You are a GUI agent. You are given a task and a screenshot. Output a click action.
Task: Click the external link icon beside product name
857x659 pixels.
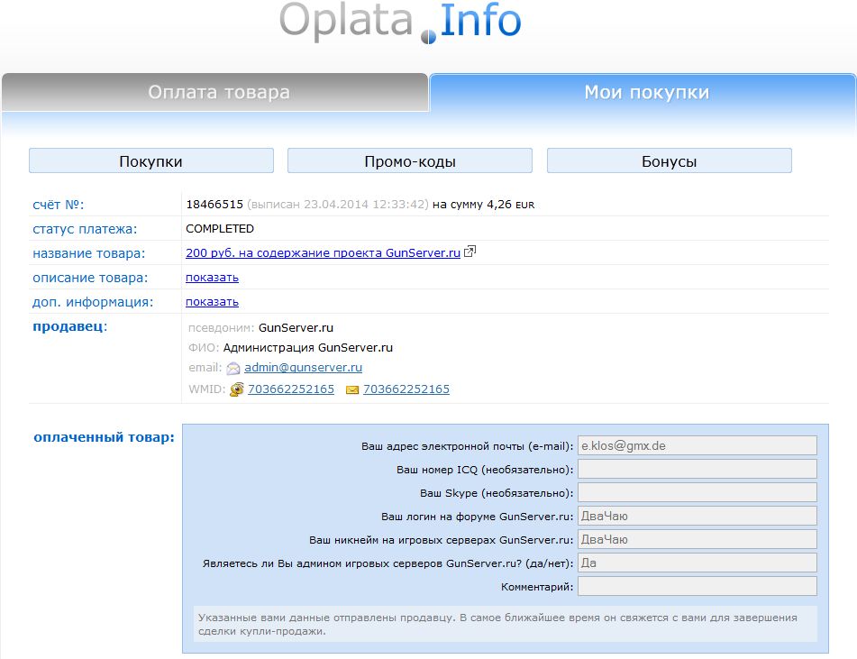pyautogui.click(x=470, y=253)
